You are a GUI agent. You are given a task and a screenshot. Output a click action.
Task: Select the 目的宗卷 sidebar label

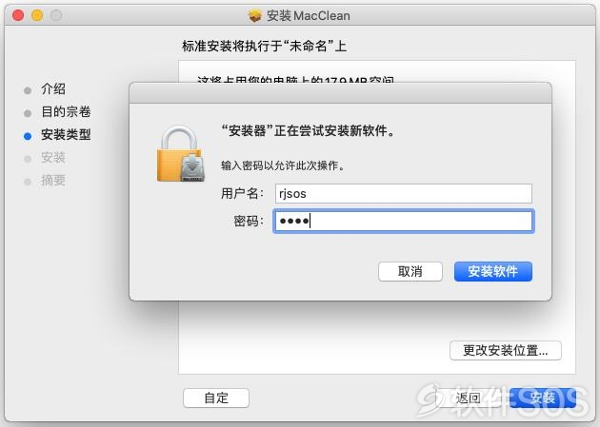[66, 111]
